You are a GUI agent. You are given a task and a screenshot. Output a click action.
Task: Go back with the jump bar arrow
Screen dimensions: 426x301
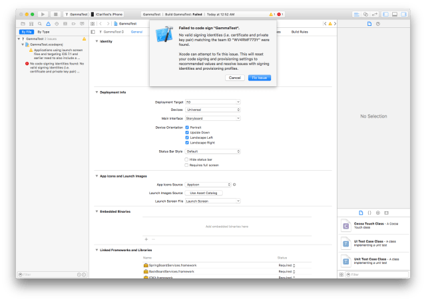tap(101, 24)
